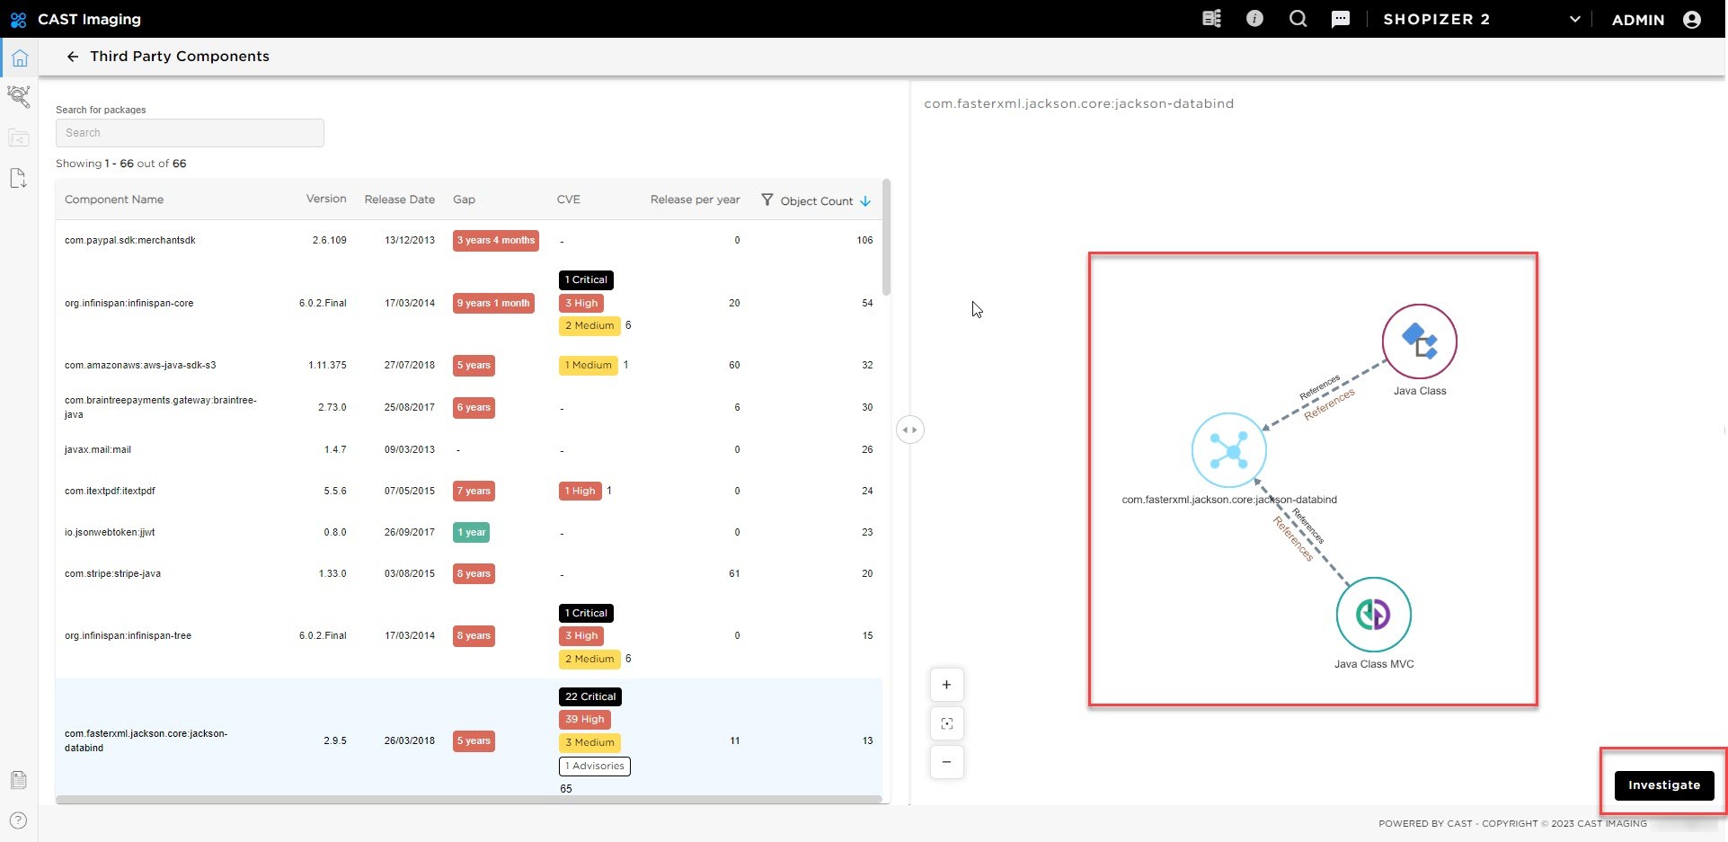Click the zoom in plus button
This screenshot has width=1728, height=842.
click(x=946, y=685)
